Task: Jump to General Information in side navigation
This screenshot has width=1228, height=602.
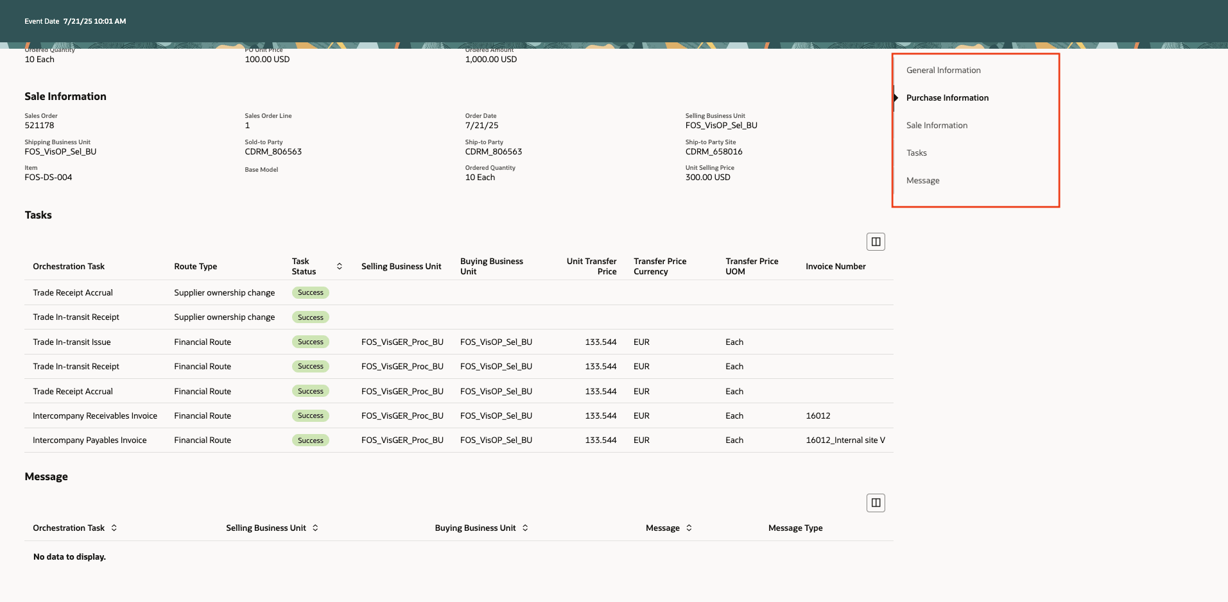Action: click(x=944, y=71)
